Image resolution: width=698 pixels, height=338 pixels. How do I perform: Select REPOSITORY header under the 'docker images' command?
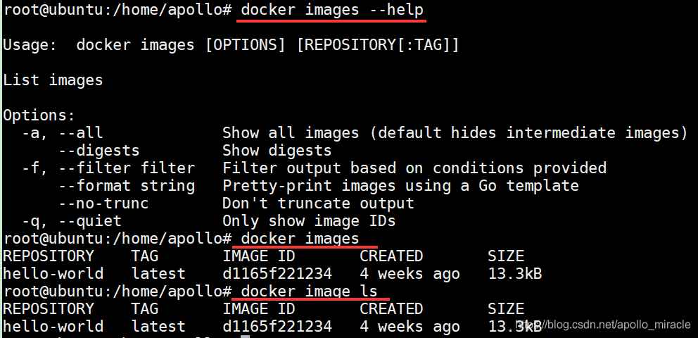tap(49, 256)
